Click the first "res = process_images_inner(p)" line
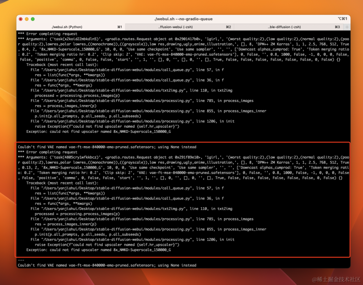 (66, 106)
